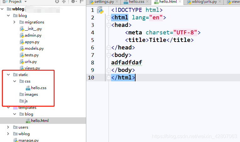Select hello.html in the templates tree

coord(40,121)
